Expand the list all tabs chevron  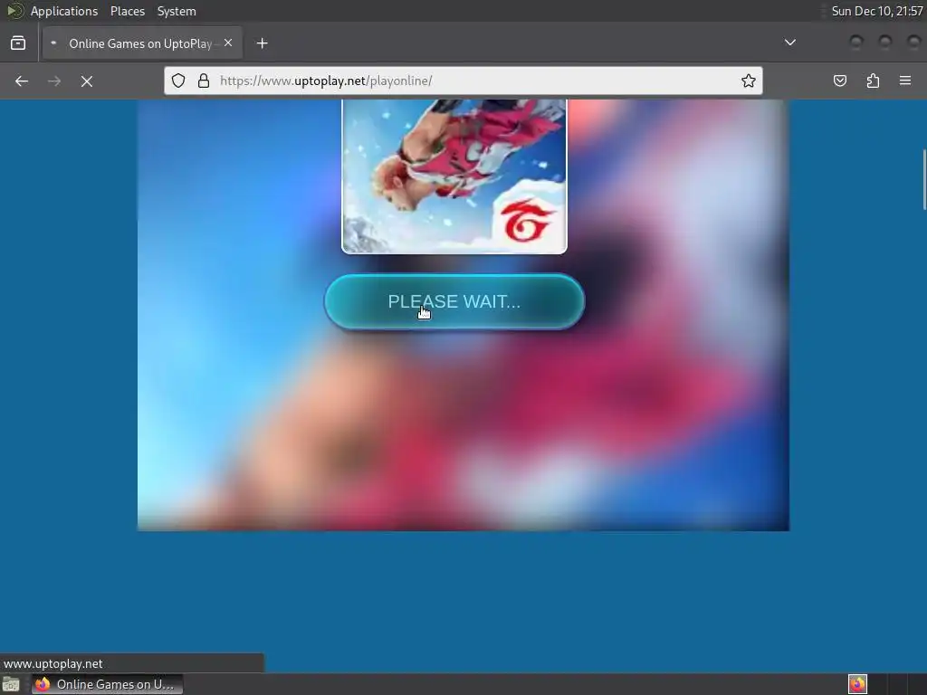pyautogui.click(x=789, y=43)
